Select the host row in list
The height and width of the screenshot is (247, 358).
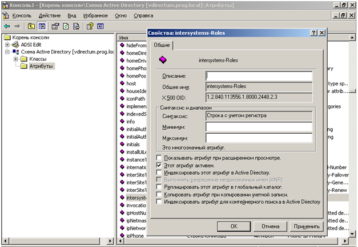(132, 84)
